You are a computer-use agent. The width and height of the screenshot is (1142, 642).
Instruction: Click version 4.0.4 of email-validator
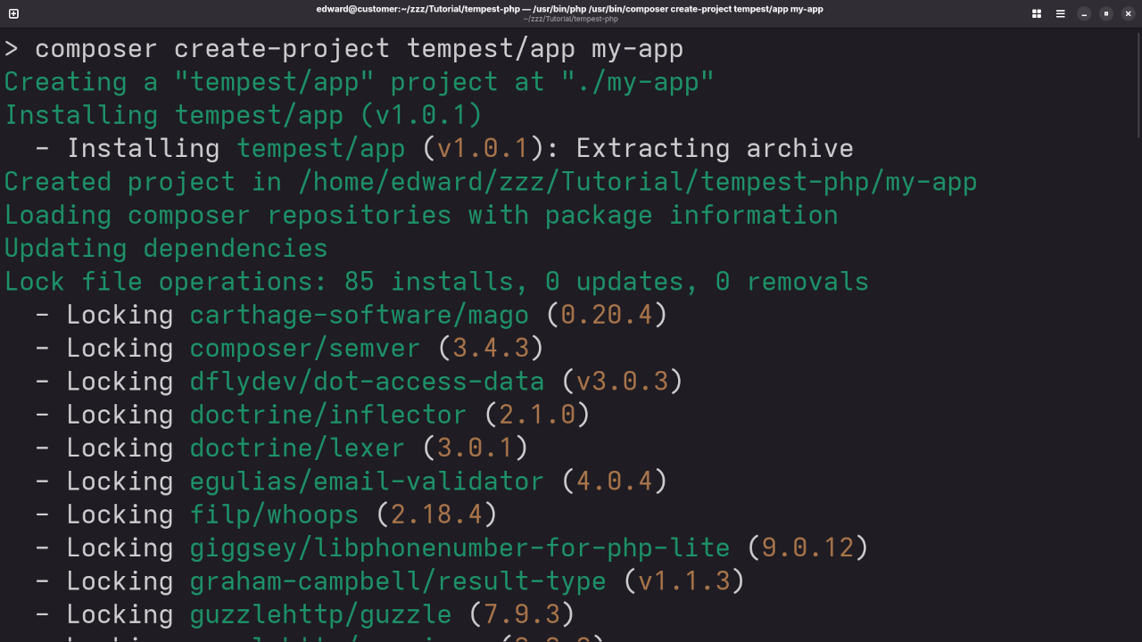(x=615, y=481)
